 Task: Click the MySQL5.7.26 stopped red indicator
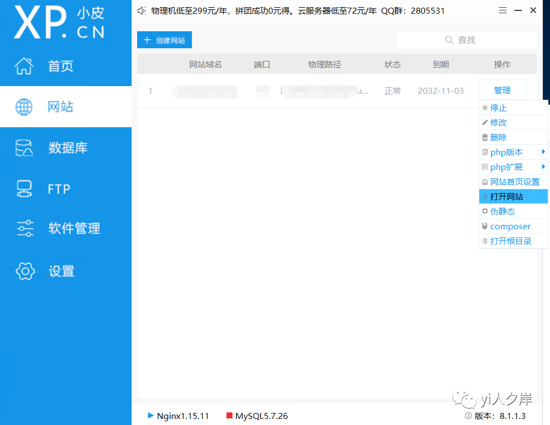[229, 416]
